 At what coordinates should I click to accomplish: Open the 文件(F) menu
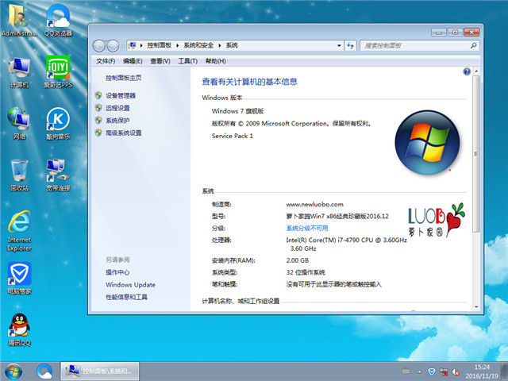click(106, 61)
